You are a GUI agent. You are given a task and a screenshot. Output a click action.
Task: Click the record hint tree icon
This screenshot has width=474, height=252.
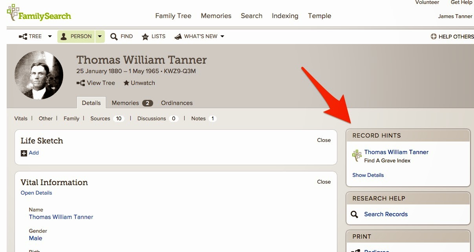coord(357,156)
